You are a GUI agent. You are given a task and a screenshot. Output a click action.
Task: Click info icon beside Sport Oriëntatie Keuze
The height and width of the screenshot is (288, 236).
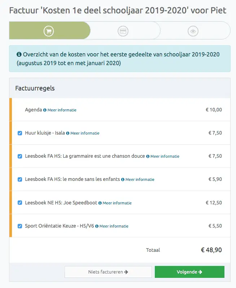tap(97, 226)
